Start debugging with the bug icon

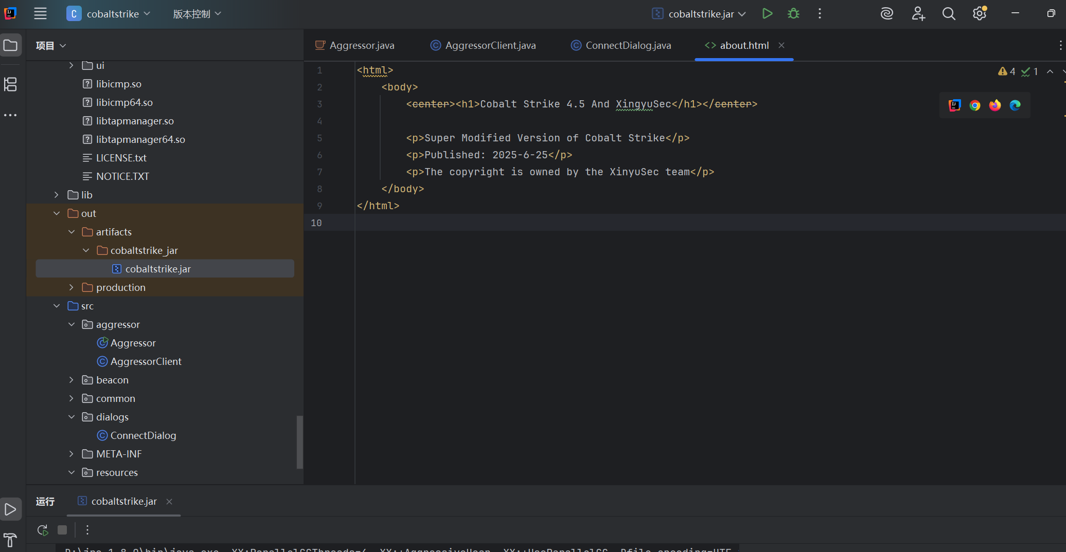pos(793,14)
